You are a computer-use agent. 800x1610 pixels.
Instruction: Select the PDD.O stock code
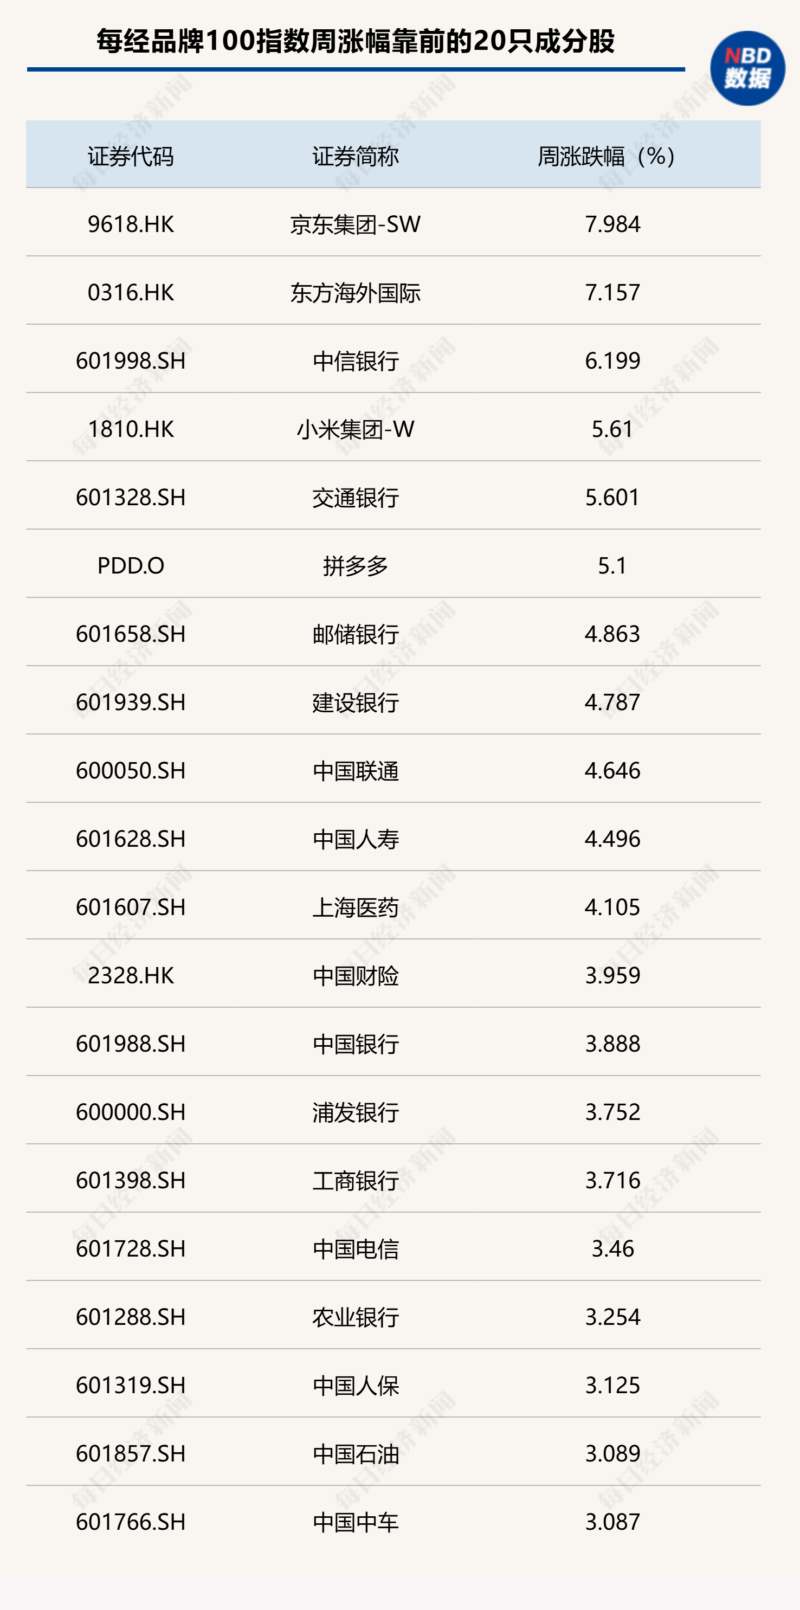pyautogui.click(x=131, y=565)
